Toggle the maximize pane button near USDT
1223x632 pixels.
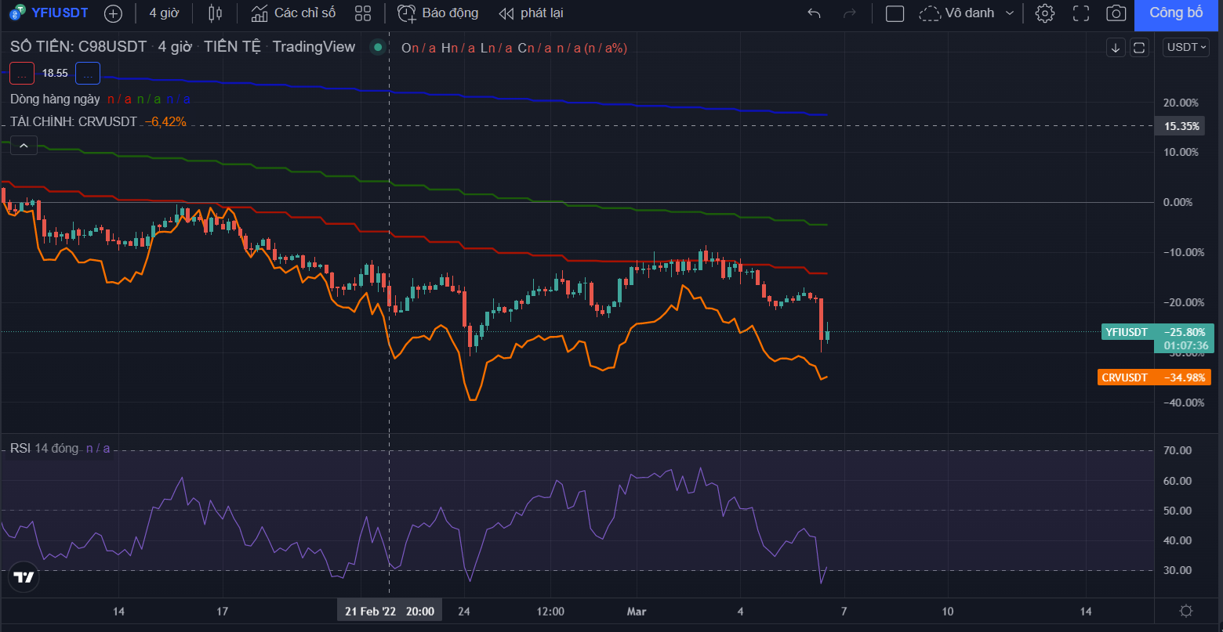click(x=1139, y=48)
